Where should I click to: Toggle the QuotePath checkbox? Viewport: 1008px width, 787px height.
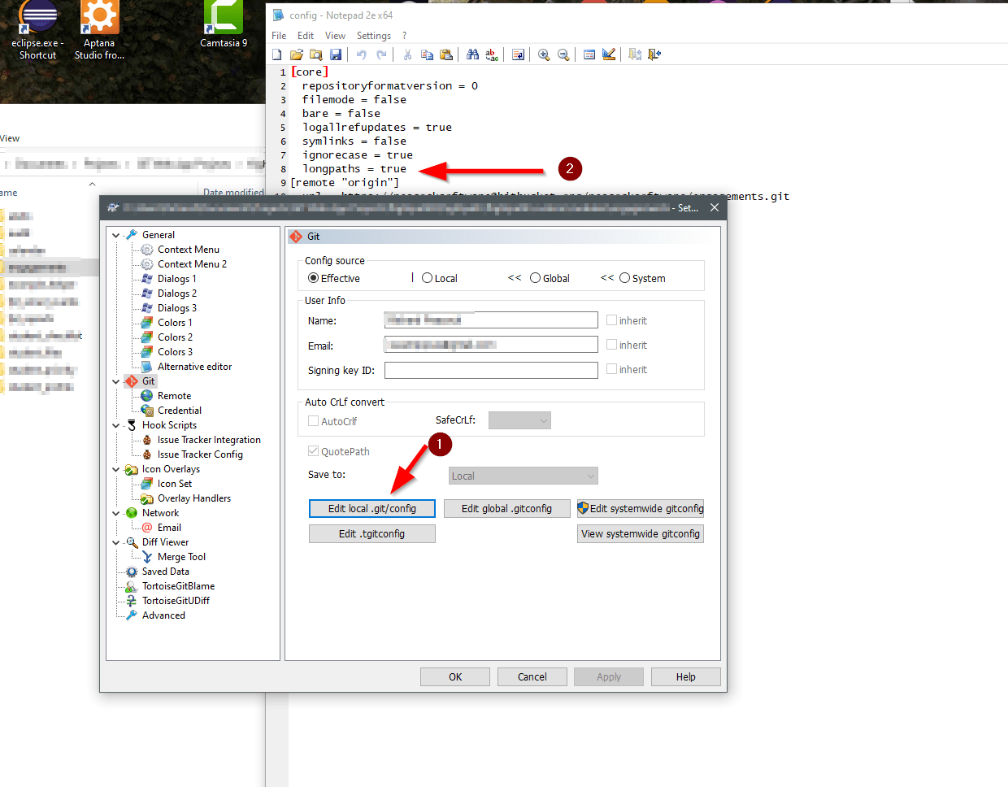313,450
